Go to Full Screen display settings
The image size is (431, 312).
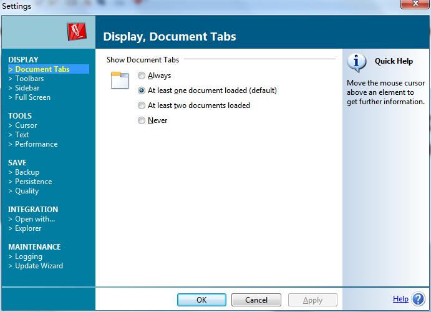click(x=32, y=97)
